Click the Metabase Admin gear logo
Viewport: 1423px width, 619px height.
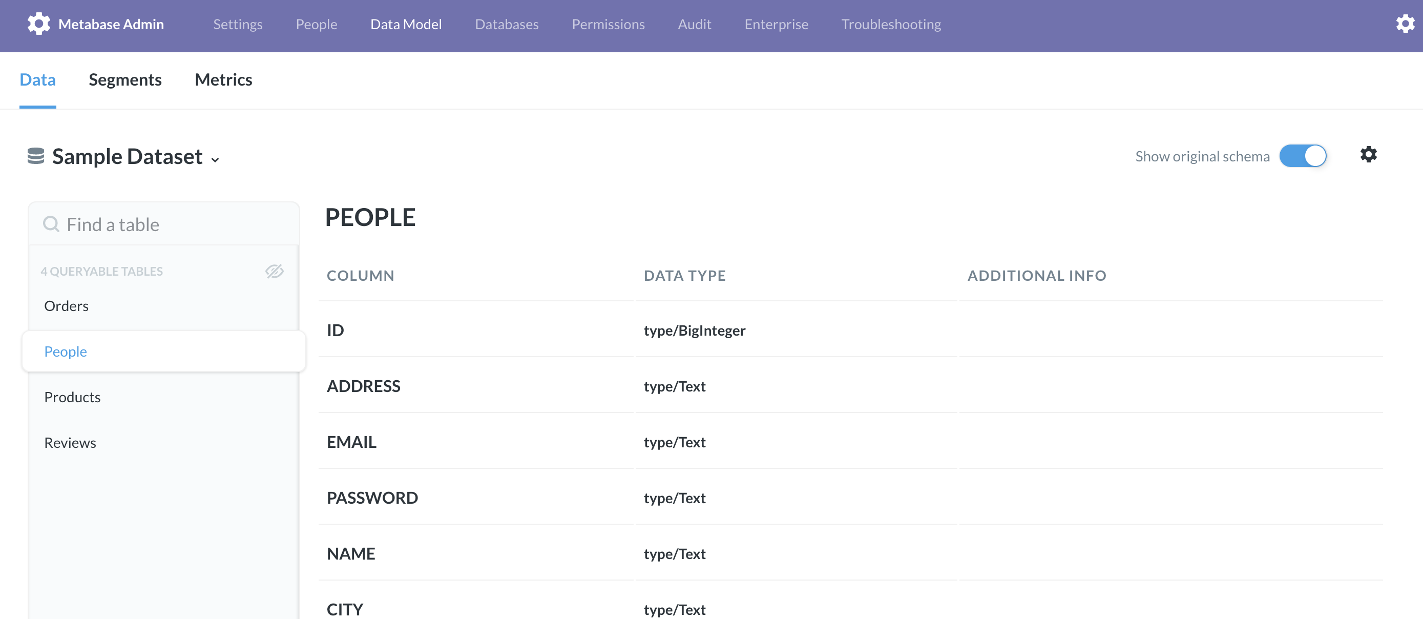38,24
